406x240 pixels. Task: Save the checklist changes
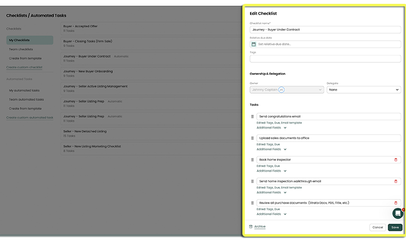(x=394, y=228)
